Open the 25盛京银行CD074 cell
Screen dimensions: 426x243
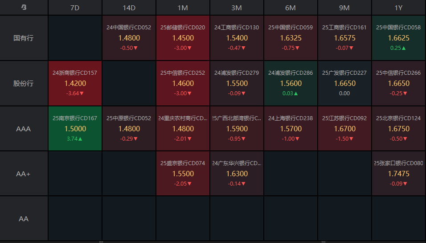(183, 173)
